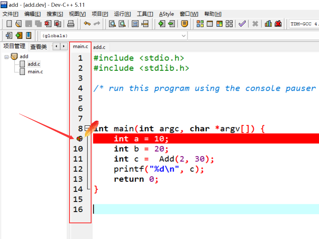The image size is (319, 239).
Task: Open the 搜索[S] menu
Action: 55,14
